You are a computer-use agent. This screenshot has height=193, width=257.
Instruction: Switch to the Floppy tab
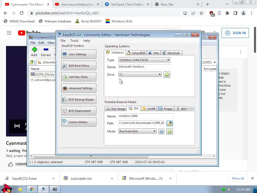[x=166, y=109]
